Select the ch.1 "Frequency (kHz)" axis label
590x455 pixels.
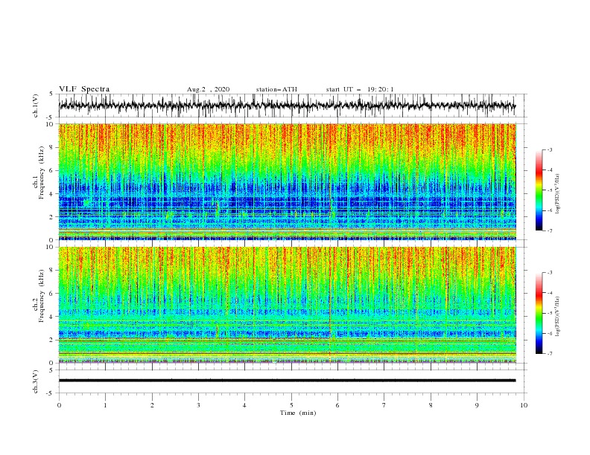41,171
